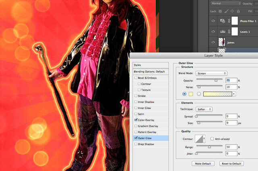Select the gradient glow radio button

point(199,94)
